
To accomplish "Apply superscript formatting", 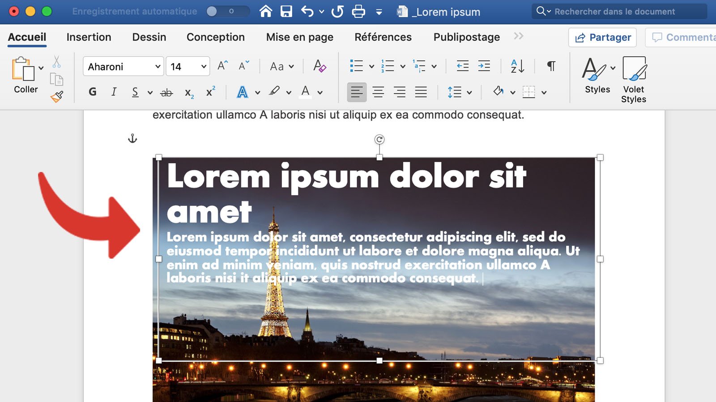I will [x=209, y=92].
